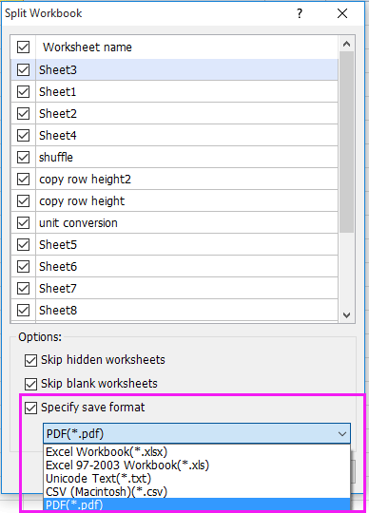
Task: Click the scroll down arrow of worksheet list
Action: click(x=346, y=315)
